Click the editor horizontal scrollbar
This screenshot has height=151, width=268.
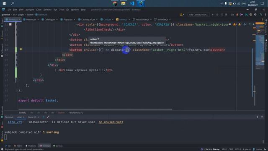[95, 109]
